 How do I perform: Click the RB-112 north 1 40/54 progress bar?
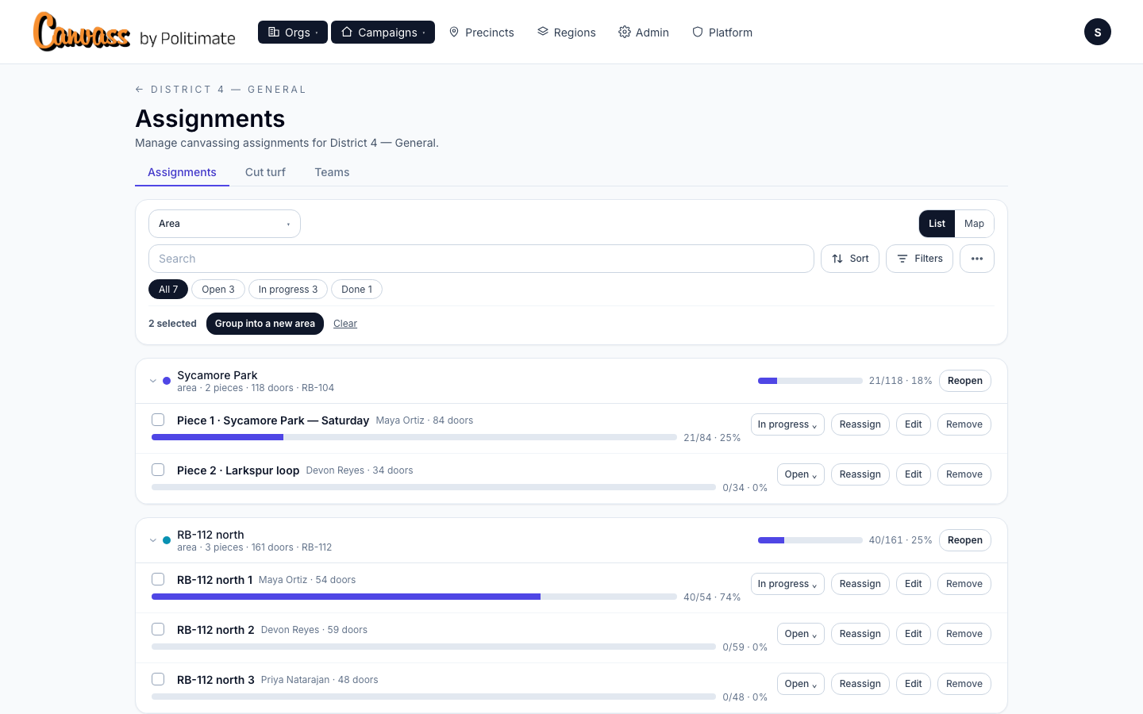[x=414, y=597]
